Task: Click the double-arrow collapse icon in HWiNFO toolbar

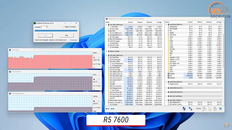Action: 113,109
